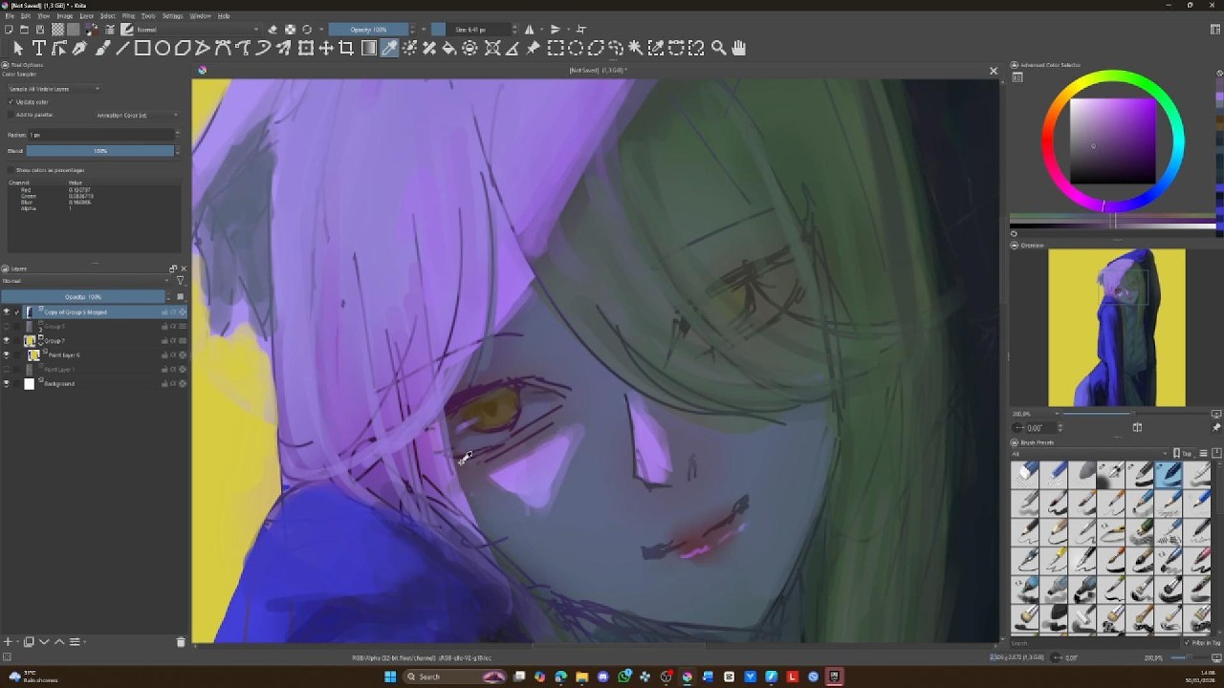Enable the Add to palette checkbox
This screenshot has height=688, width=1224.
pos(11,115)
